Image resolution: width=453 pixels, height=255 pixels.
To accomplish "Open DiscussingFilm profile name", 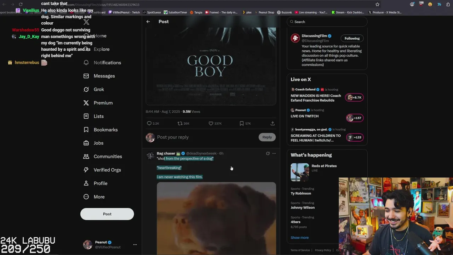I will (314, 36).
